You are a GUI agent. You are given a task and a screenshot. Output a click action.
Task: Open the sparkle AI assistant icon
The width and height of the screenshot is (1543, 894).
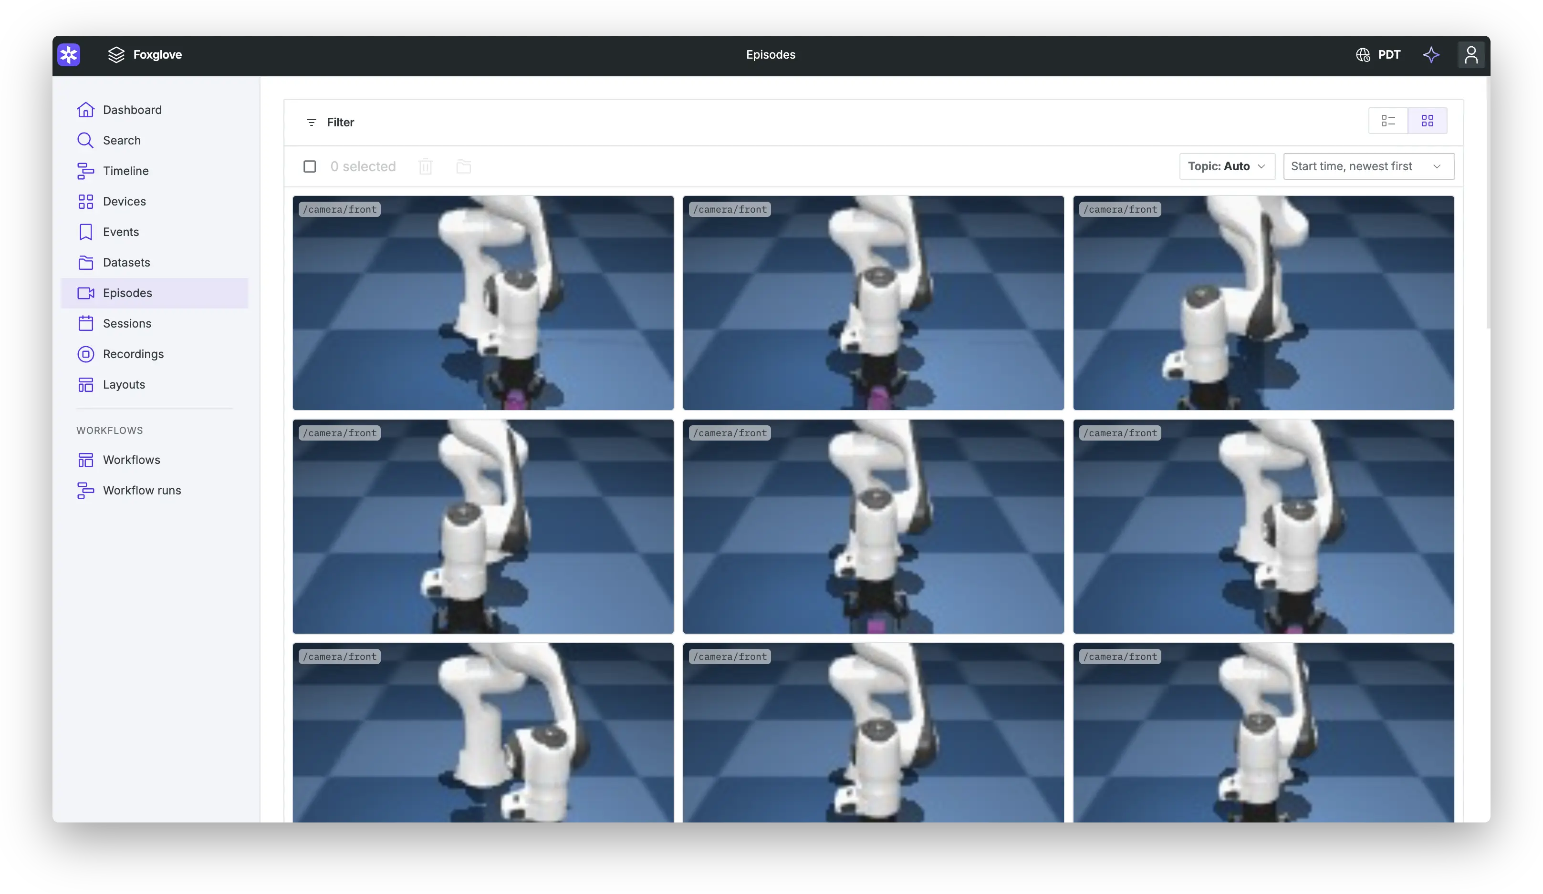click(1431, 55)
